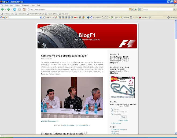
Task: Select the Curand poll option
Action: [x=112, y=109]
